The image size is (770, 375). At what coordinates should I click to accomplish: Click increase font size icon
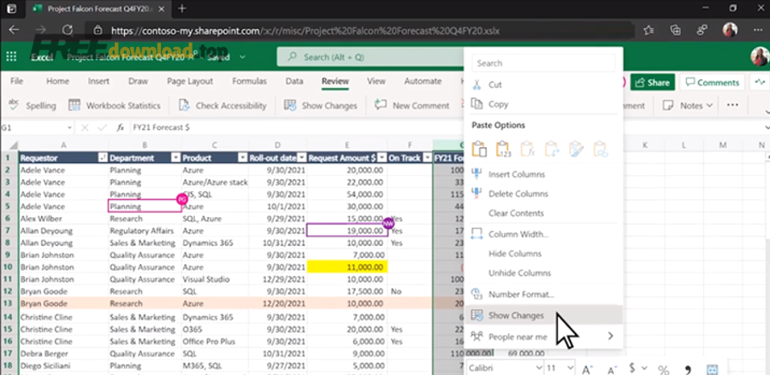[586, 369]
